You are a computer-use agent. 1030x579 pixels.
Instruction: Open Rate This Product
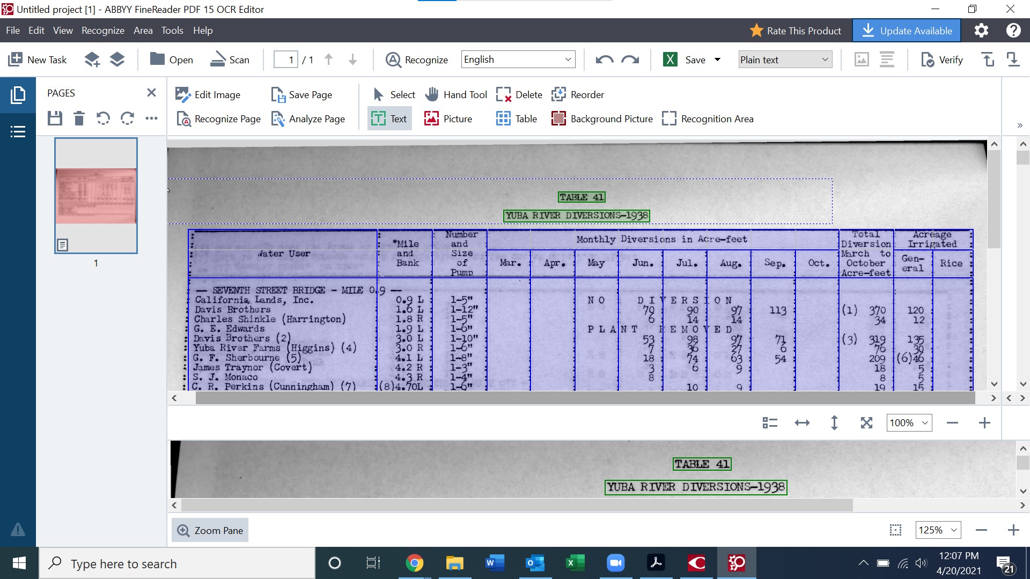click(796, 31)
